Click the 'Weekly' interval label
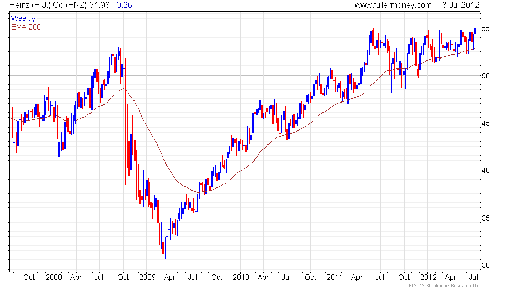Image resolution: width=507 pixels, height=290 pixels. coord(23,19)
